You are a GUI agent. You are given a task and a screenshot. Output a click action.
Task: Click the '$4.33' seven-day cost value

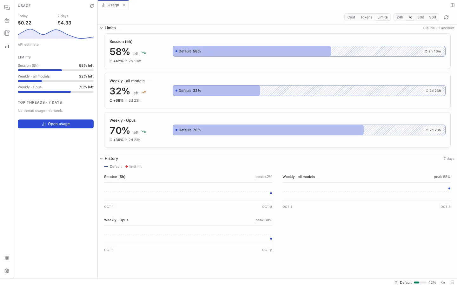tap(64, 23)
